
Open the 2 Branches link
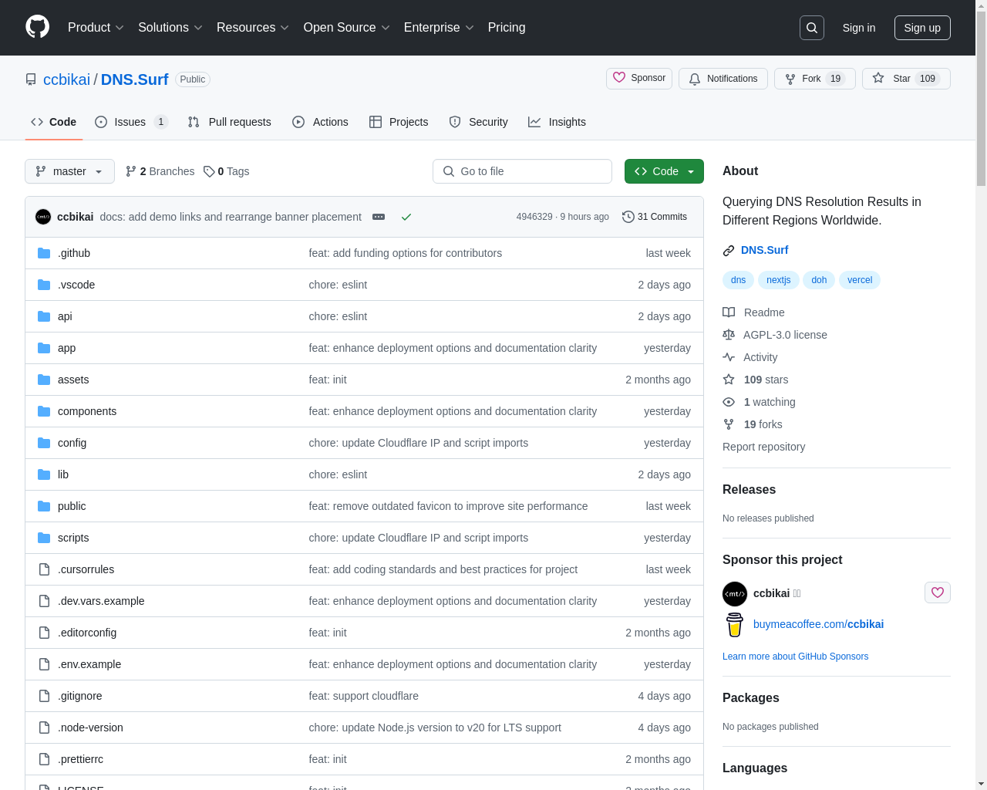tap(160, 171)
